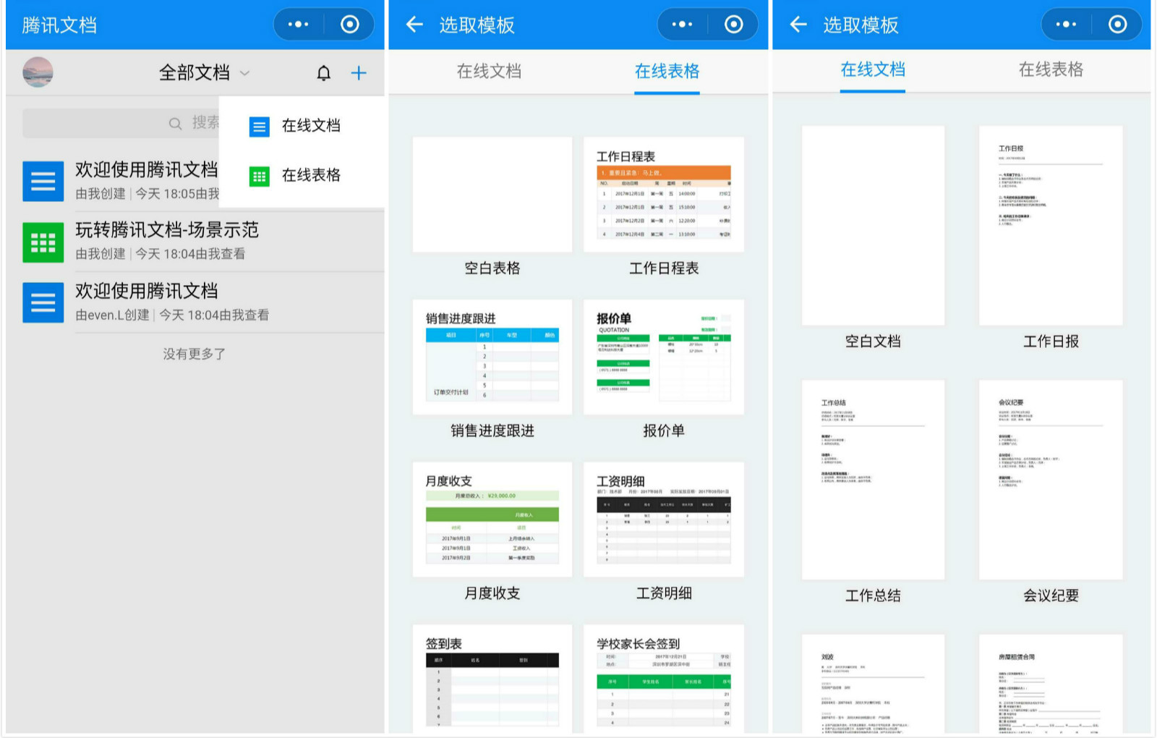Tap the blue doc icon of the even.L document
Image resolution: width=1157 pixels, height=738 pixels.
pyautogui.click(x=43, y=302)
